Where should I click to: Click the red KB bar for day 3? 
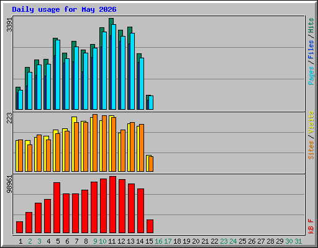[x=38, y=218]
